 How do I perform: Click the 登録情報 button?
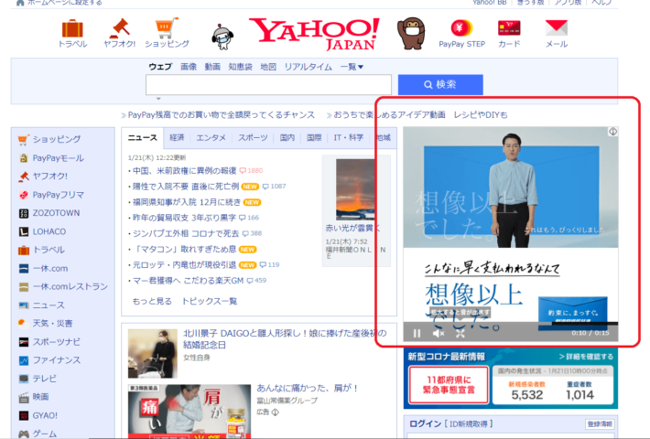600,423
